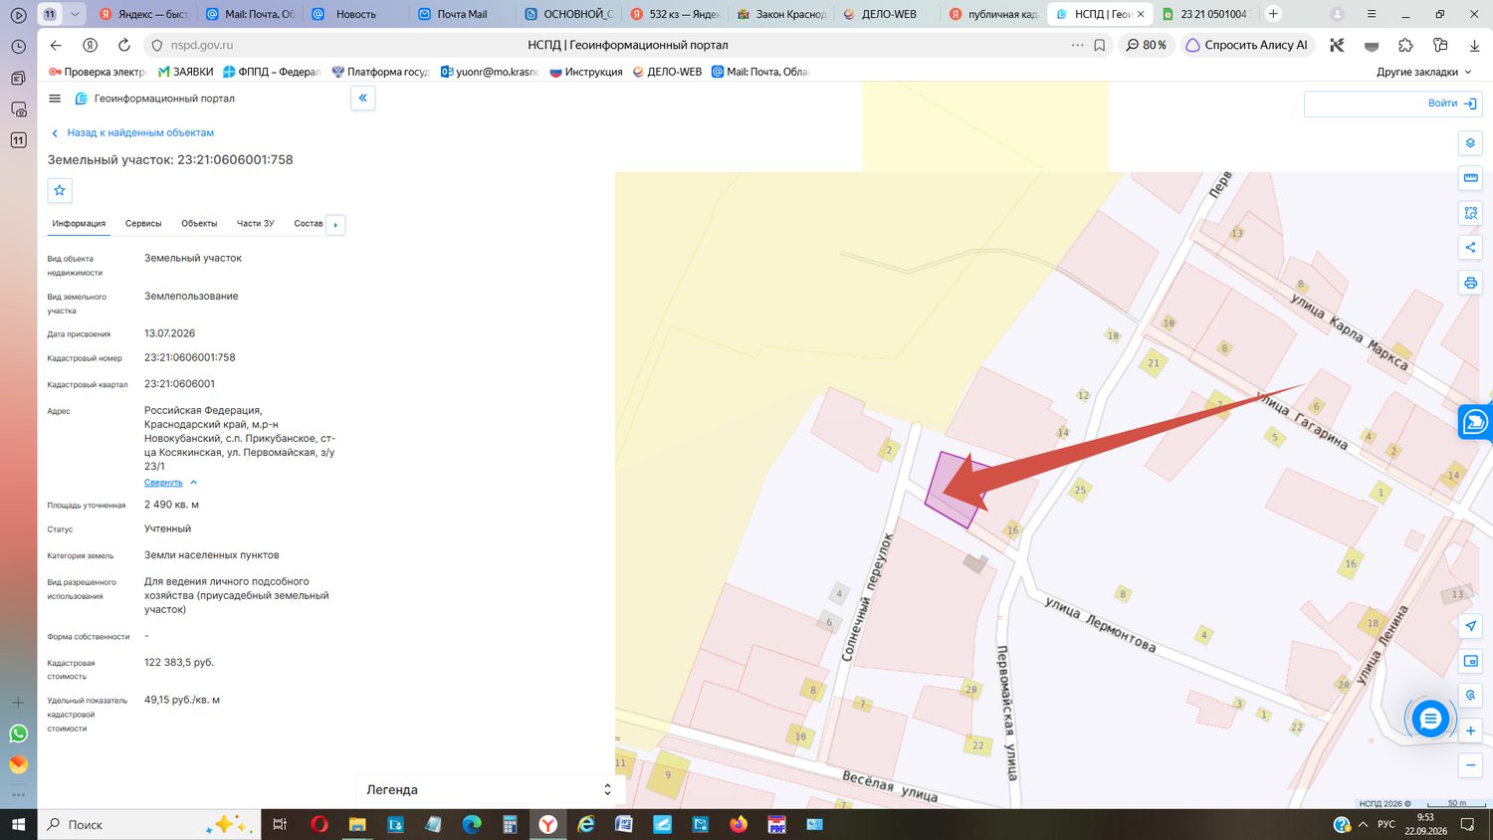Open browser downloads
Image resolution: width=1493 pixels, height=840 pixels.
point(1474,45)
